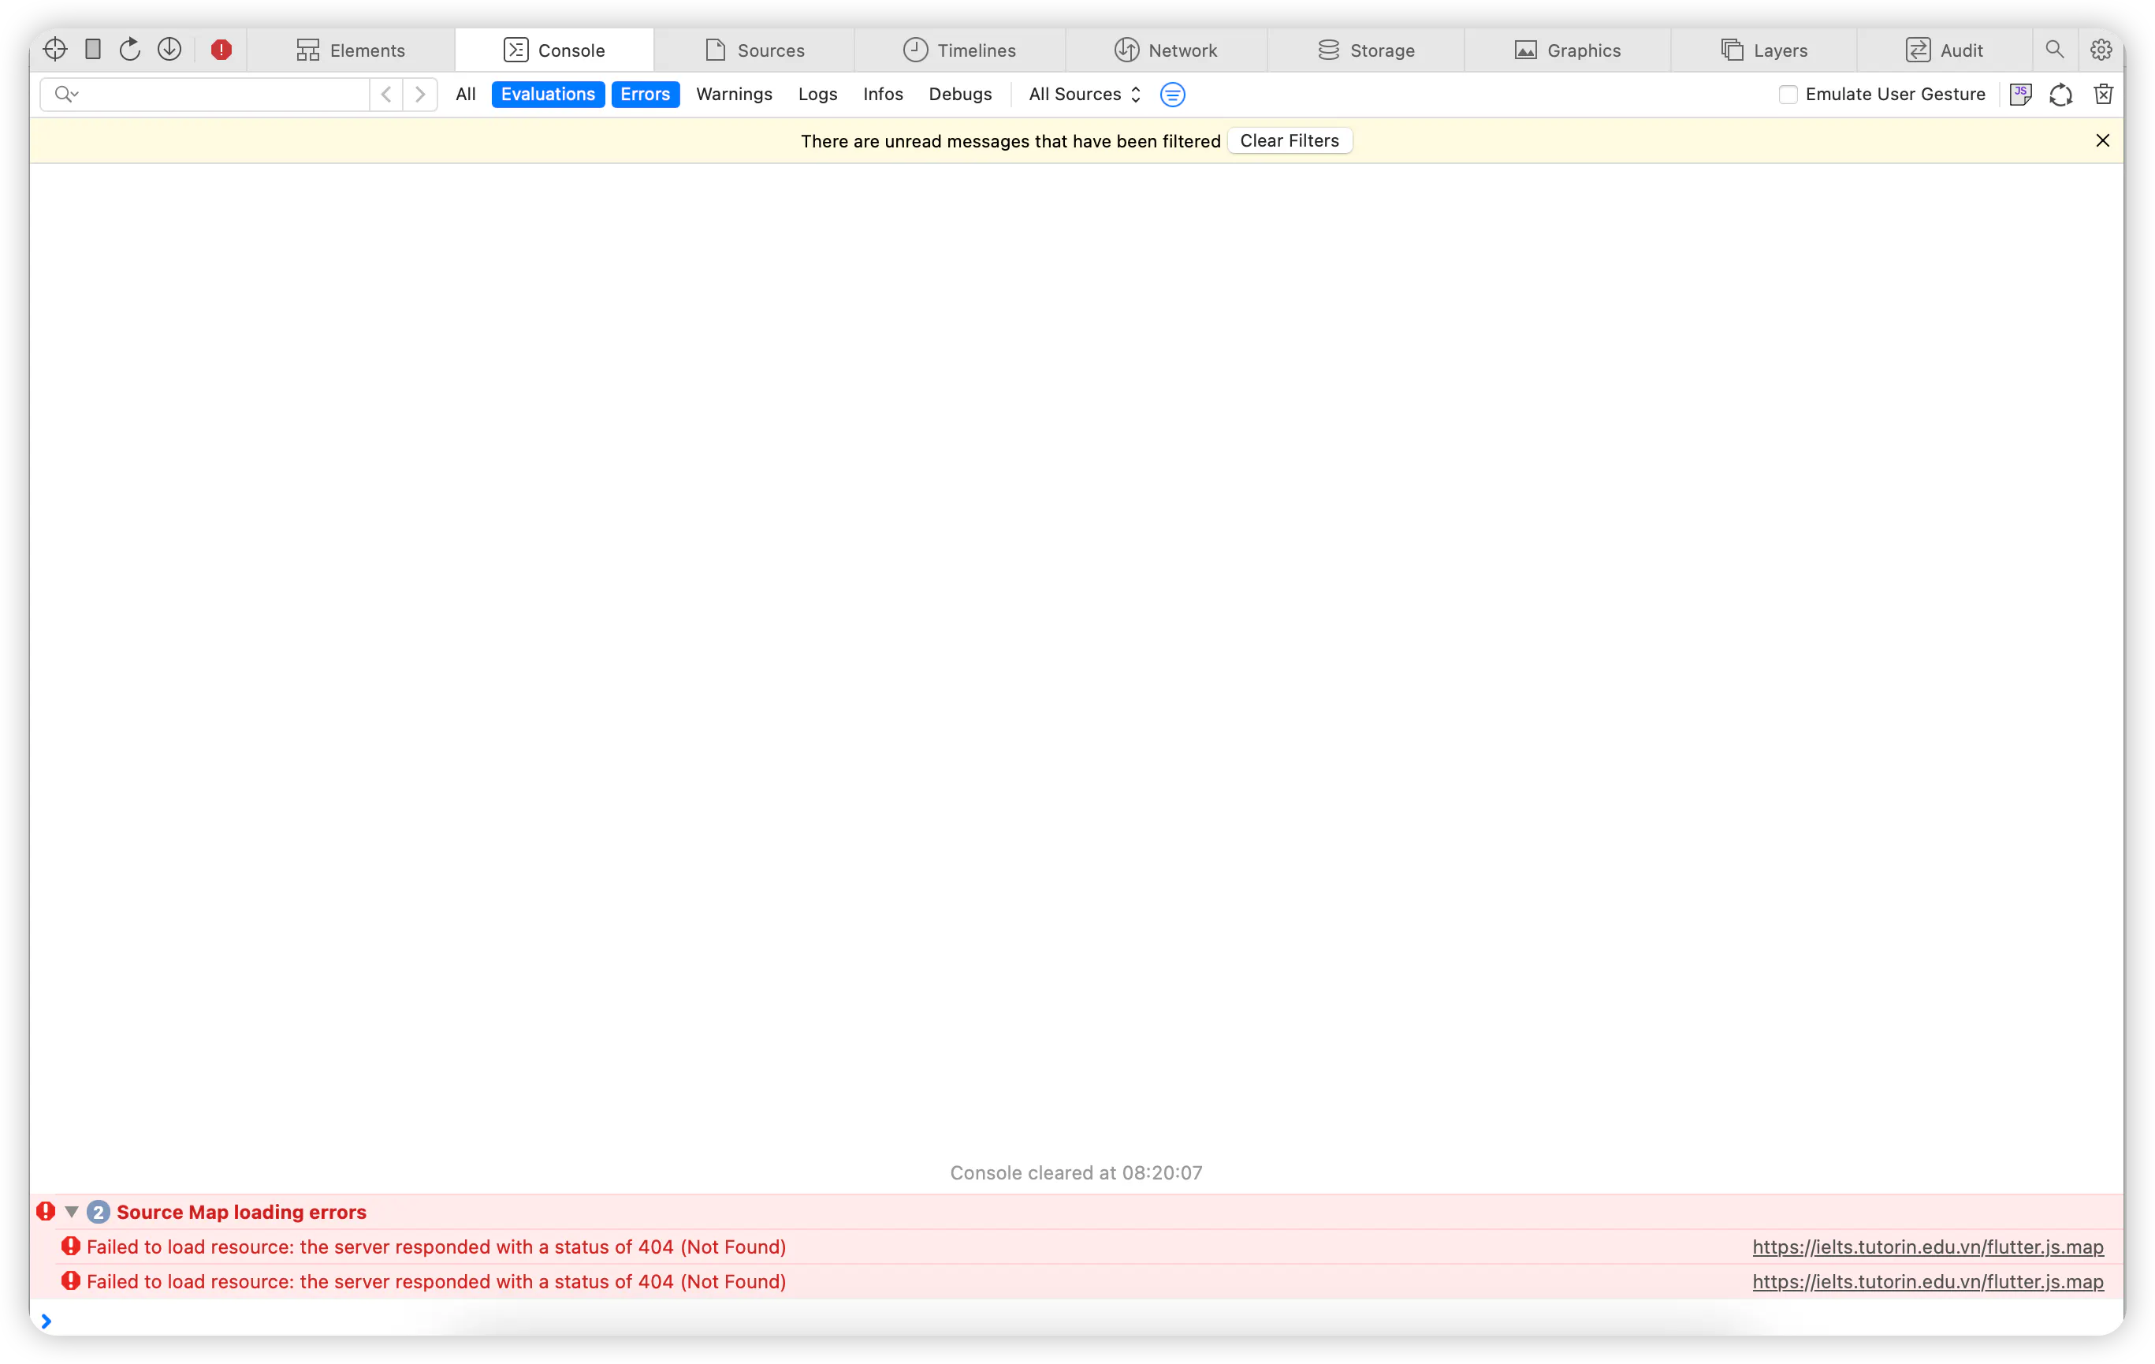Image resolution: width=2155 pixels, height=1364 pixels.
Task: Click the element selection crosshair icon
Action: [x=55, y=49]
